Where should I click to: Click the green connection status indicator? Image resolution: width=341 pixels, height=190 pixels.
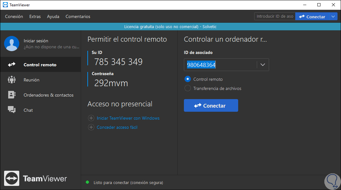[87, 182]
